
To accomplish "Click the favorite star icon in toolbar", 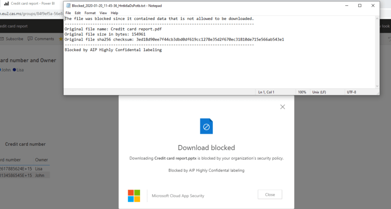I will coord(60,39).
